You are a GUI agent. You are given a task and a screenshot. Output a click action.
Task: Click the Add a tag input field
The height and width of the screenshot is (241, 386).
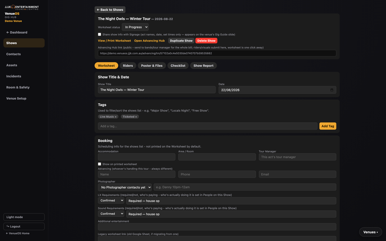coord(208,126)
